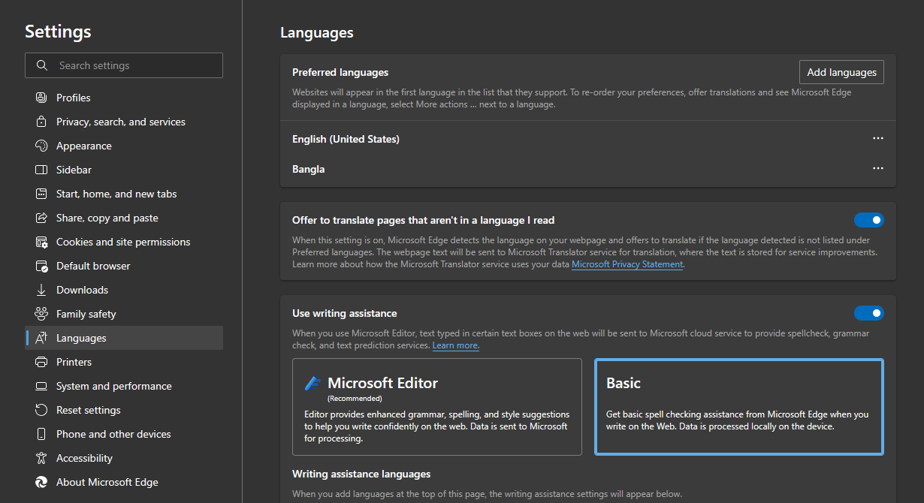Image resolution: width=924 pixels, height=503 pixels.
Task: Click the Preferred languages heading
Action: click(x=340, y=72)
